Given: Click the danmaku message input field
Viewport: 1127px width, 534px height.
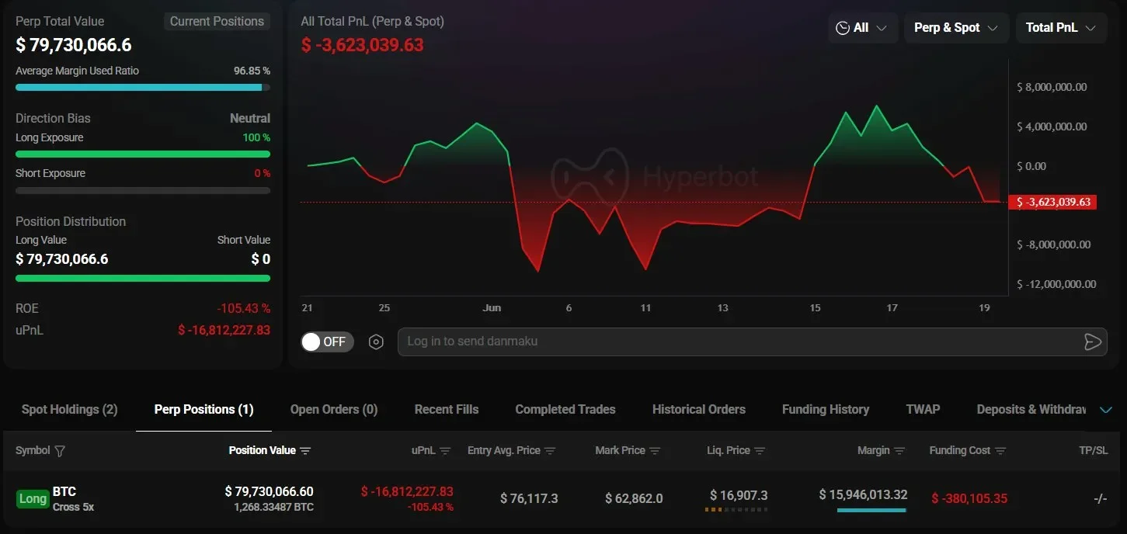Looking at the screenshot, I should click(752, 342).
